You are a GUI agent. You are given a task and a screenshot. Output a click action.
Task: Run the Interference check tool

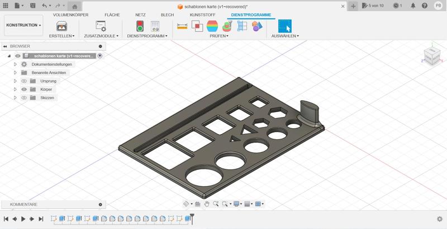click(197, 26)
